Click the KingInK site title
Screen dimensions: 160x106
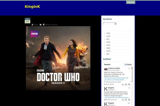pyautogui.click(x=32, y=7)
